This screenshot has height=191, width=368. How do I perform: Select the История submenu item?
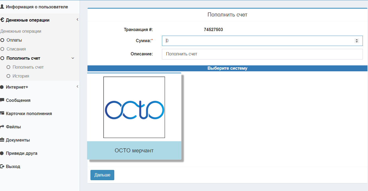tap(21, 76)
